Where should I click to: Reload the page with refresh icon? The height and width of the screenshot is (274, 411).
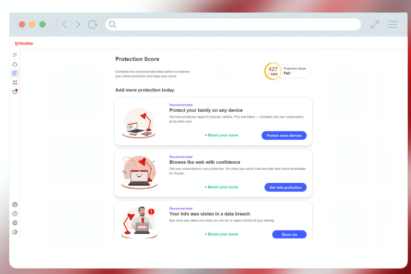click(93, 24)
